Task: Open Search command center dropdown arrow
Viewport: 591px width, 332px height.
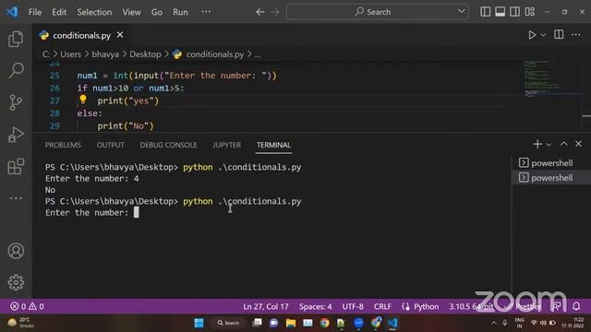Action: click(x=462, y=11)
